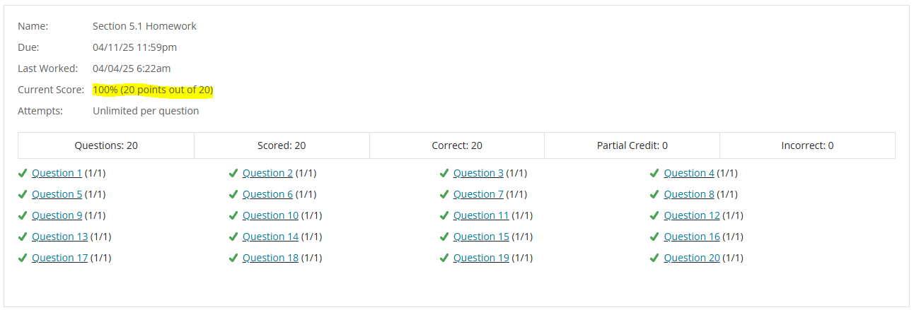
Task: Select the Correct: 20 summary cell
Action: pos(457,145)
